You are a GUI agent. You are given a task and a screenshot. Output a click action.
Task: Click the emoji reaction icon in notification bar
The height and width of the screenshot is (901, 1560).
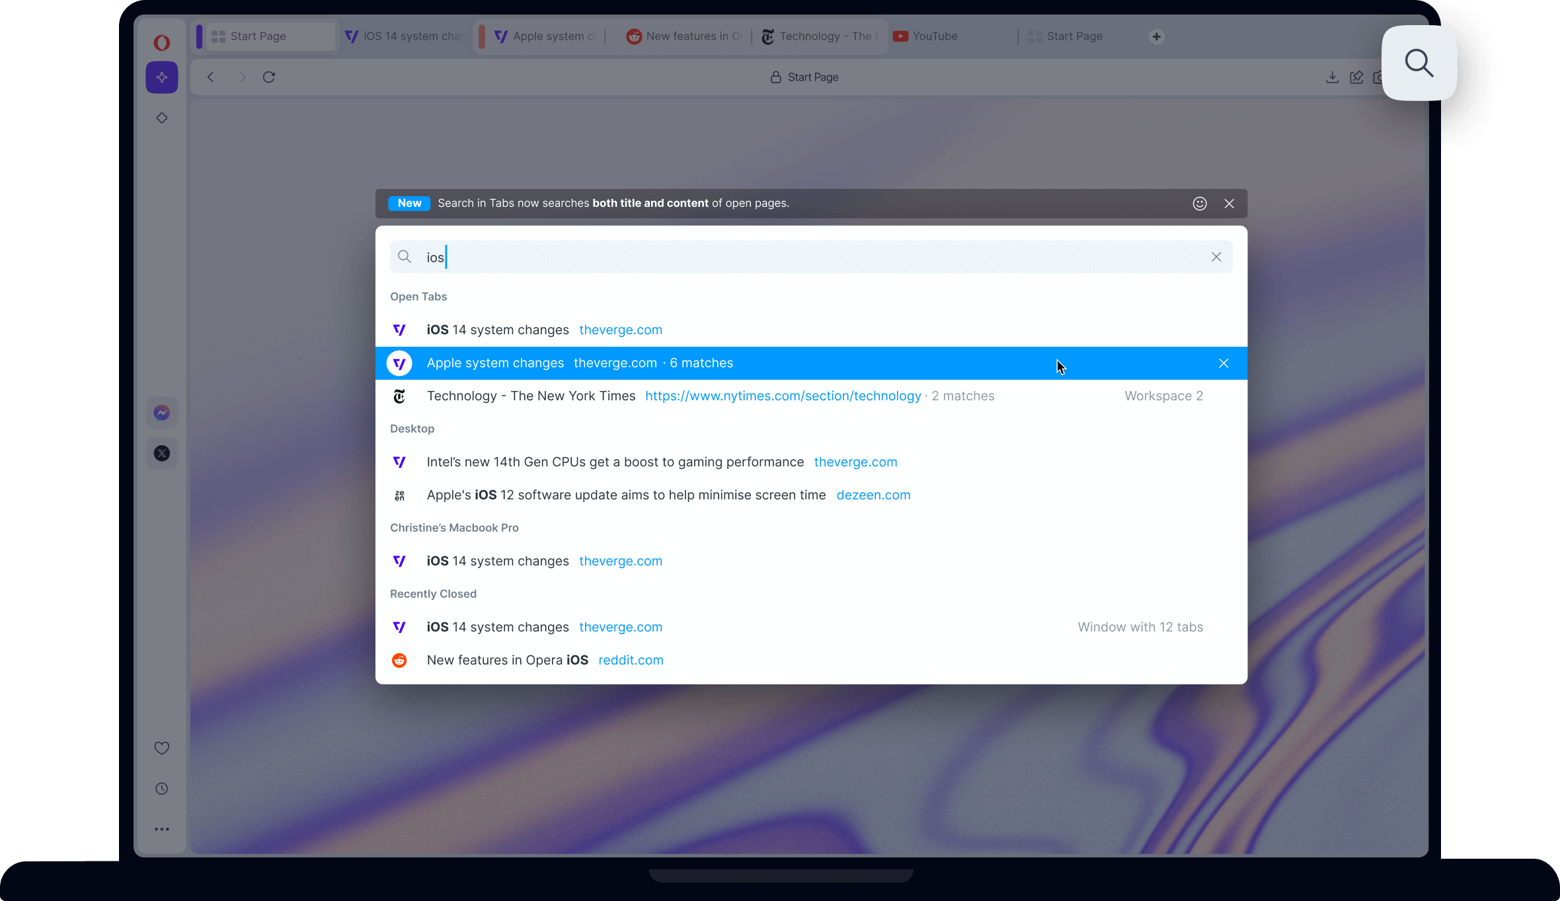point(1200,203)
